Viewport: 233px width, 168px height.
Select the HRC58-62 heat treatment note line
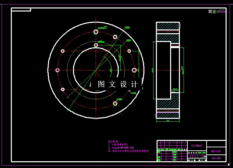pos(121,148)
